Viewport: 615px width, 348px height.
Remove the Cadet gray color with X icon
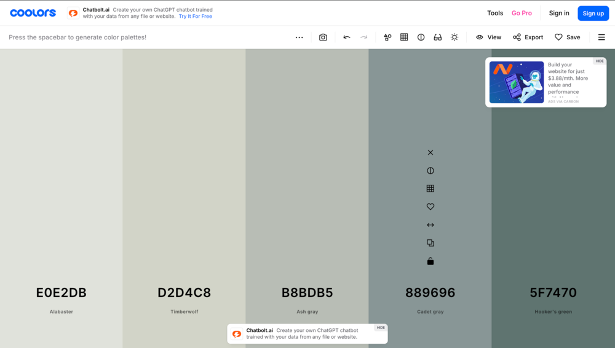[x=430, y=152]
